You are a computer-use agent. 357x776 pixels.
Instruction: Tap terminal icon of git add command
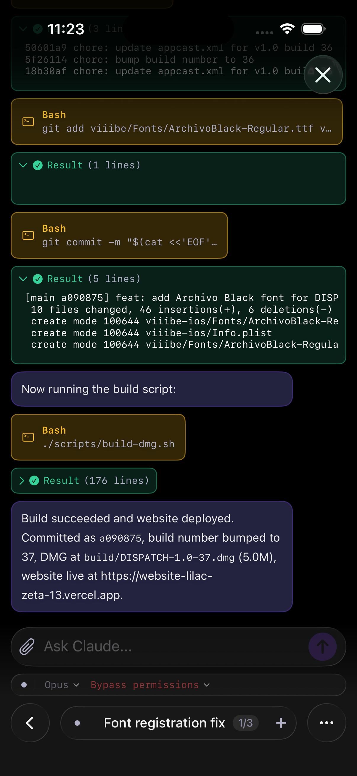(28, 122)
